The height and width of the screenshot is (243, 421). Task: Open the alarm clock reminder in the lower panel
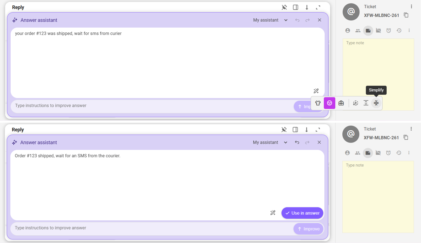click(x=388, y=153)
